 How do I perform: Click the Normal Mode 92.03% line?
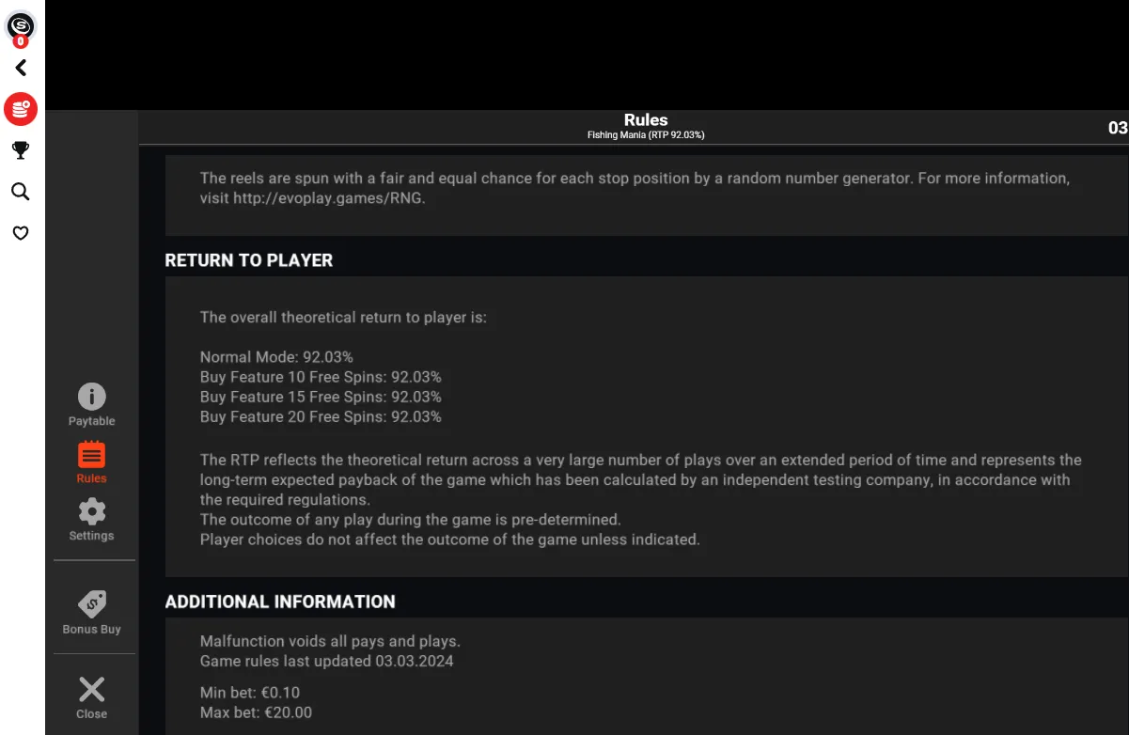[x=276, y=357]
